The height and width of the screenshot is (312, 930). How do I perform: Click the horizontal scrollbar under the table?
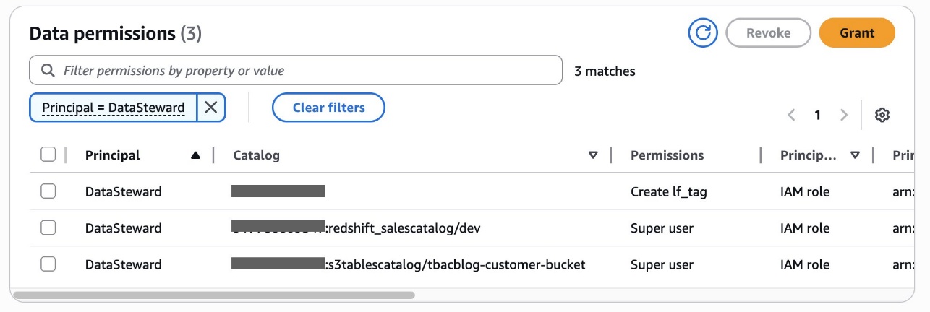(x=214, y=295)
